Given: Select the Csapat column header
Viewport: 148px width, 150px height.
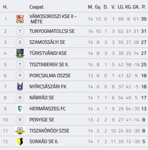Looking at the screenshot, I should (x=36, y=7).
